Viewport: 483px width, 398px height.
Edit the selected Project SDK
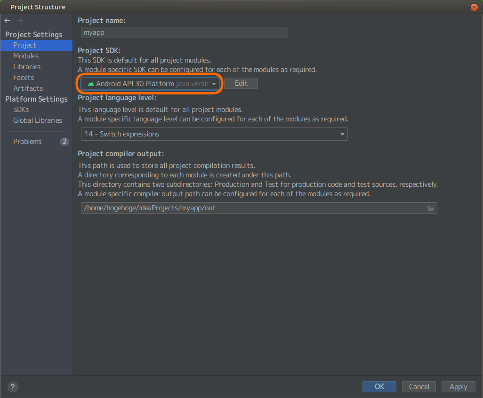tap(241, 83)
